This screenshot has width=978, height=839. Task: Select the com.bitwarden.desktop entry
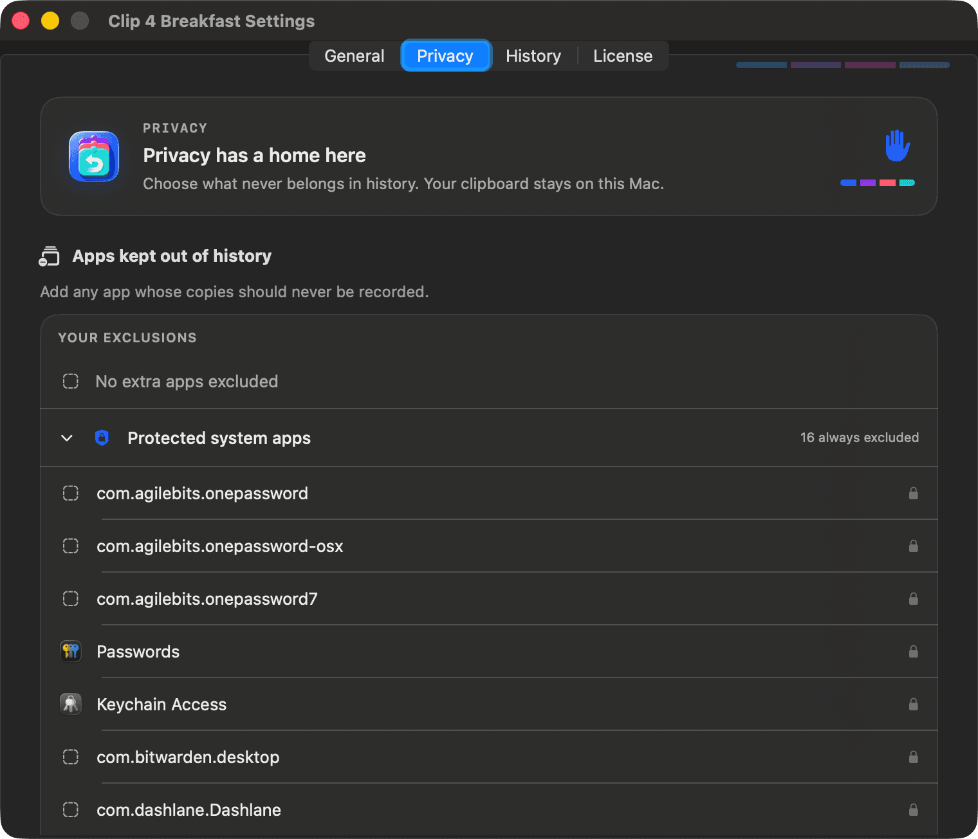coord(489,757)
